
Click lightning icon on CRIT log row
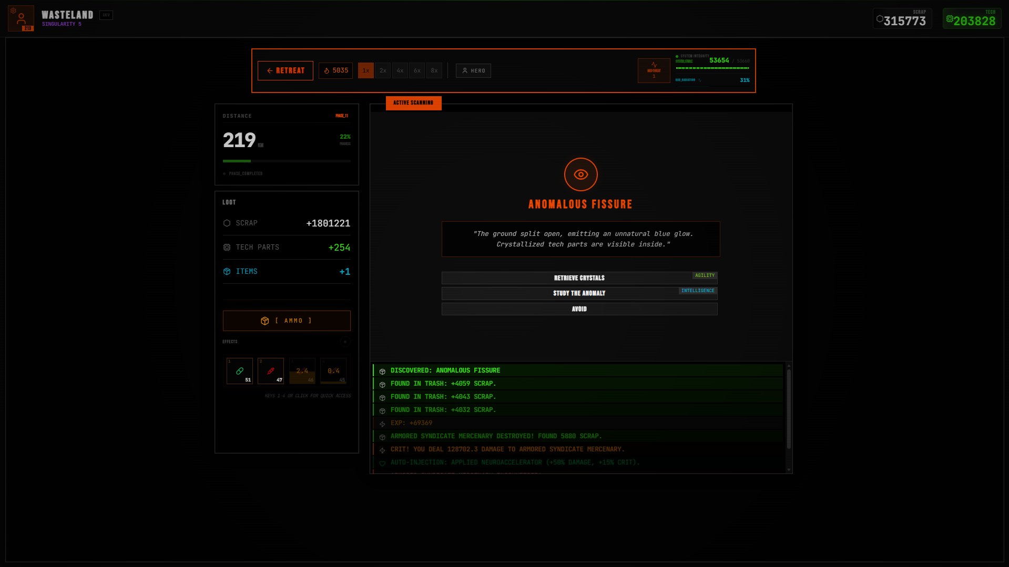click(382, 450)
